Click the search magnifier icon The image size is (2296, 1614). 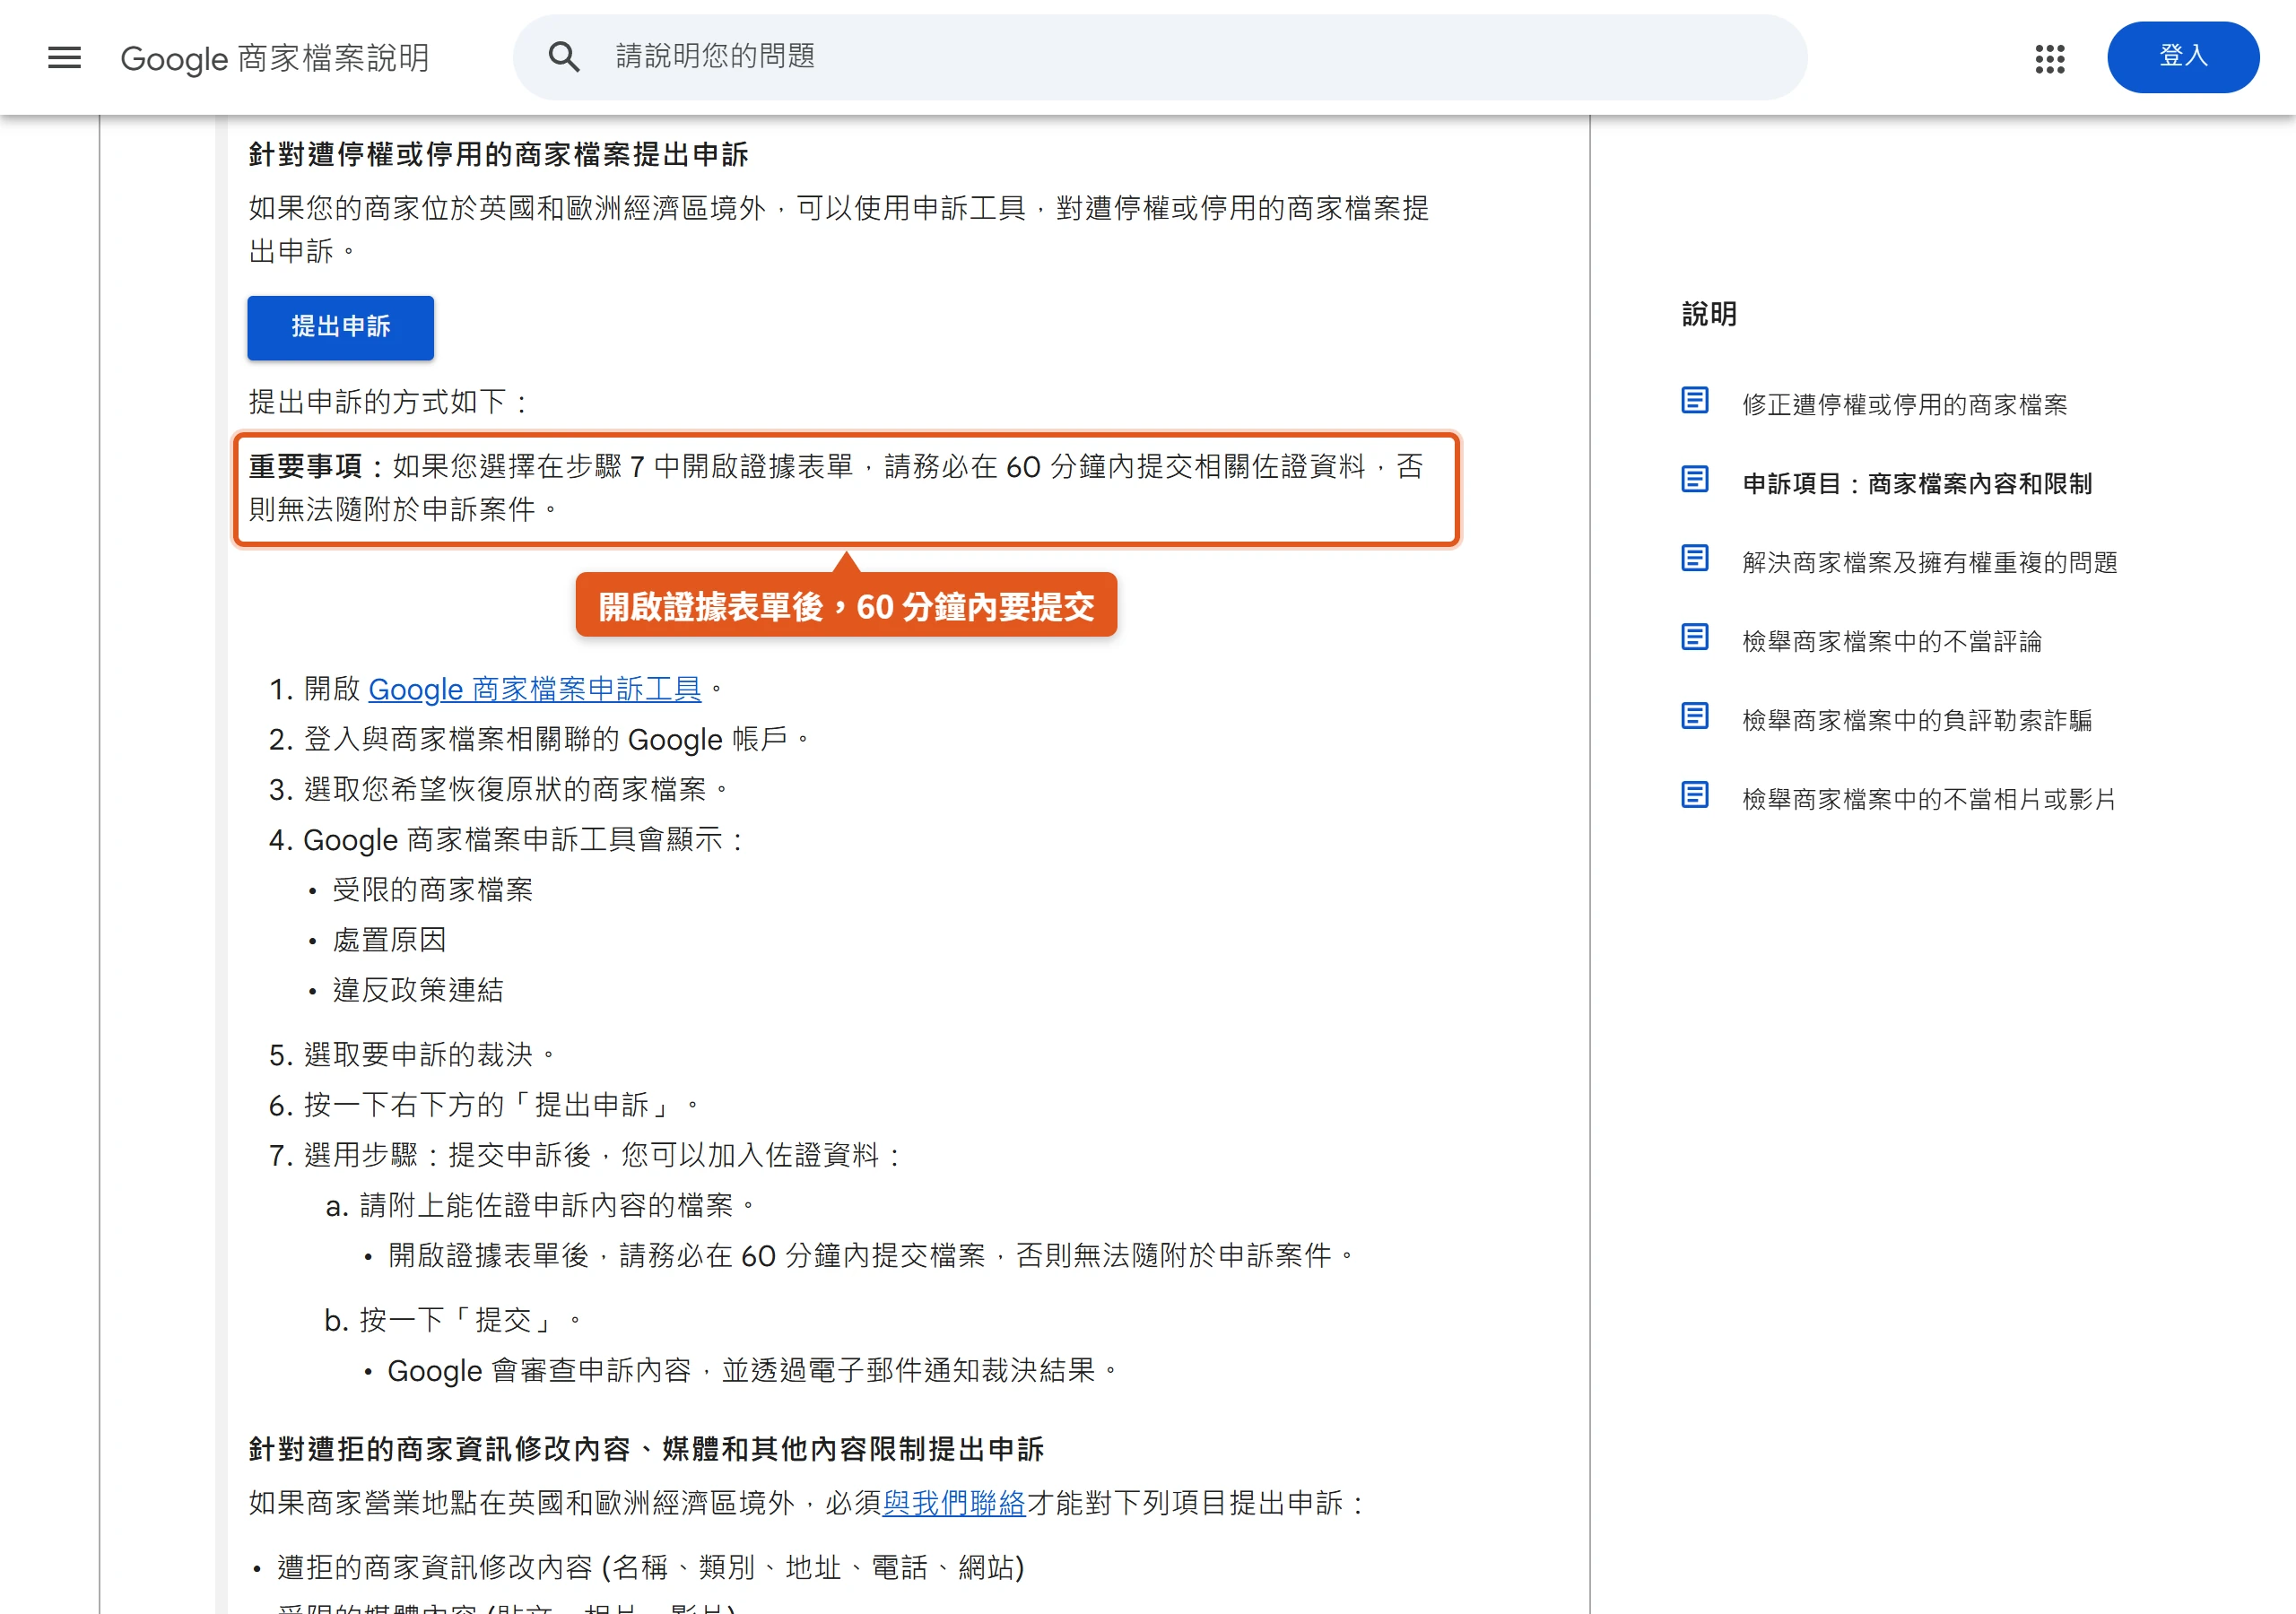point(564,57)
